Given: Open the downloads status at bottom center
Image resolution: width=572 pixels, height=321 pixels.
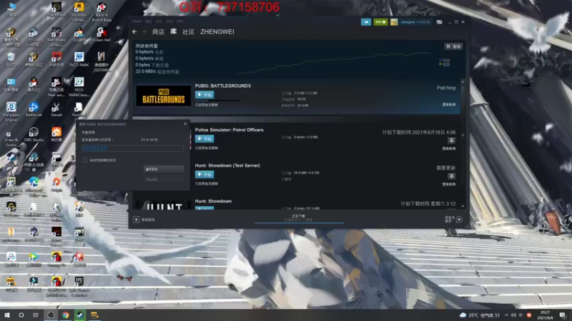Looking at the screenshot, I should coord(298,218).
